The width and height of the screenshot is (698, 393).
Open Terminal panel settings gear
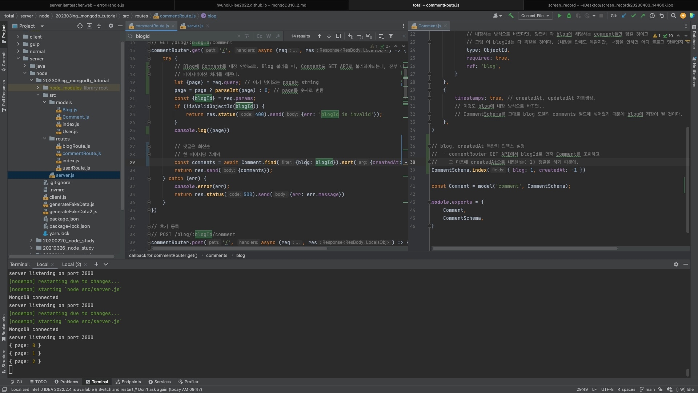(676, 264)
